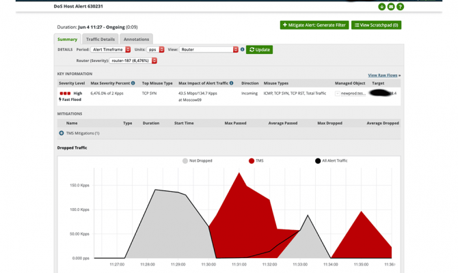Screen dimensions: 458x273
Task: Switch to the Summary tab
Action: [x=67, y=39]
